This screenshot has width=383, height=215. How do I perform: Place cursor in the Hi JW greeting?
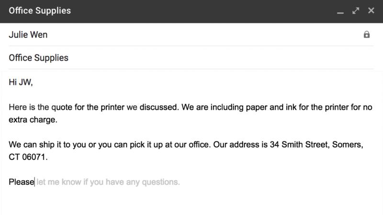[x=21, y=82]
